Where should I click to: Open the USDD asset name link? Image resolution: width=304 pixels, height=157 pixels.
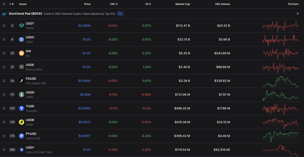[30, 92]
